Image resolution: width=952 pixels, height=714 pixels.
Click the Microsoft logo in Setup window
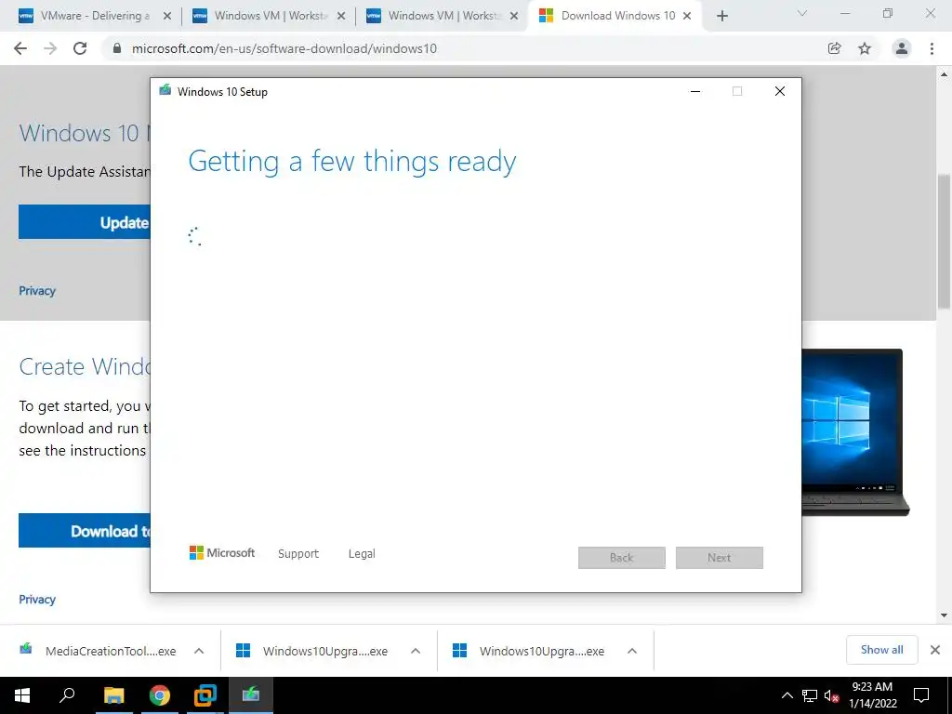221,552
